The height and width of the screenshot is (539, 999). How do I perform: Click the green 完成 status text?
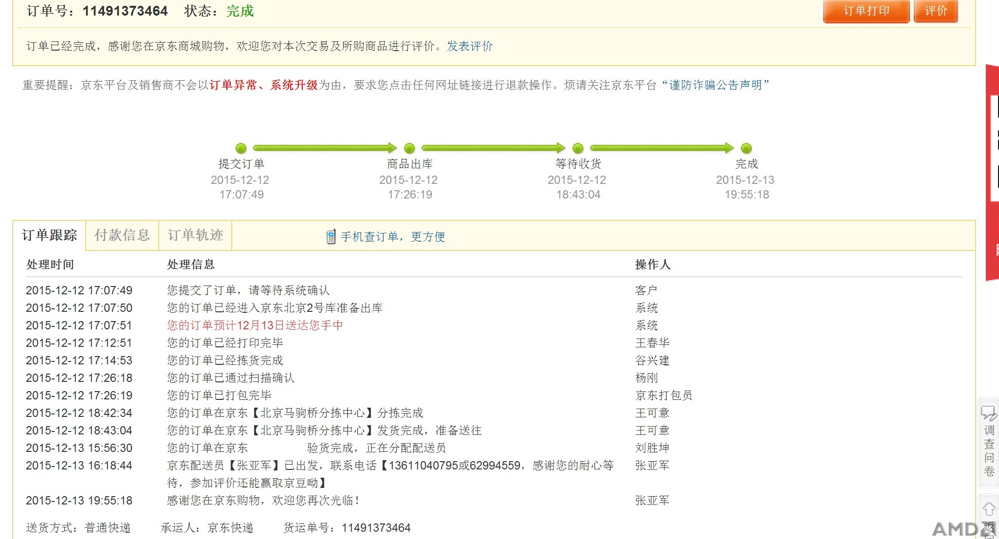pyautogui.click(x=240, y=11)
